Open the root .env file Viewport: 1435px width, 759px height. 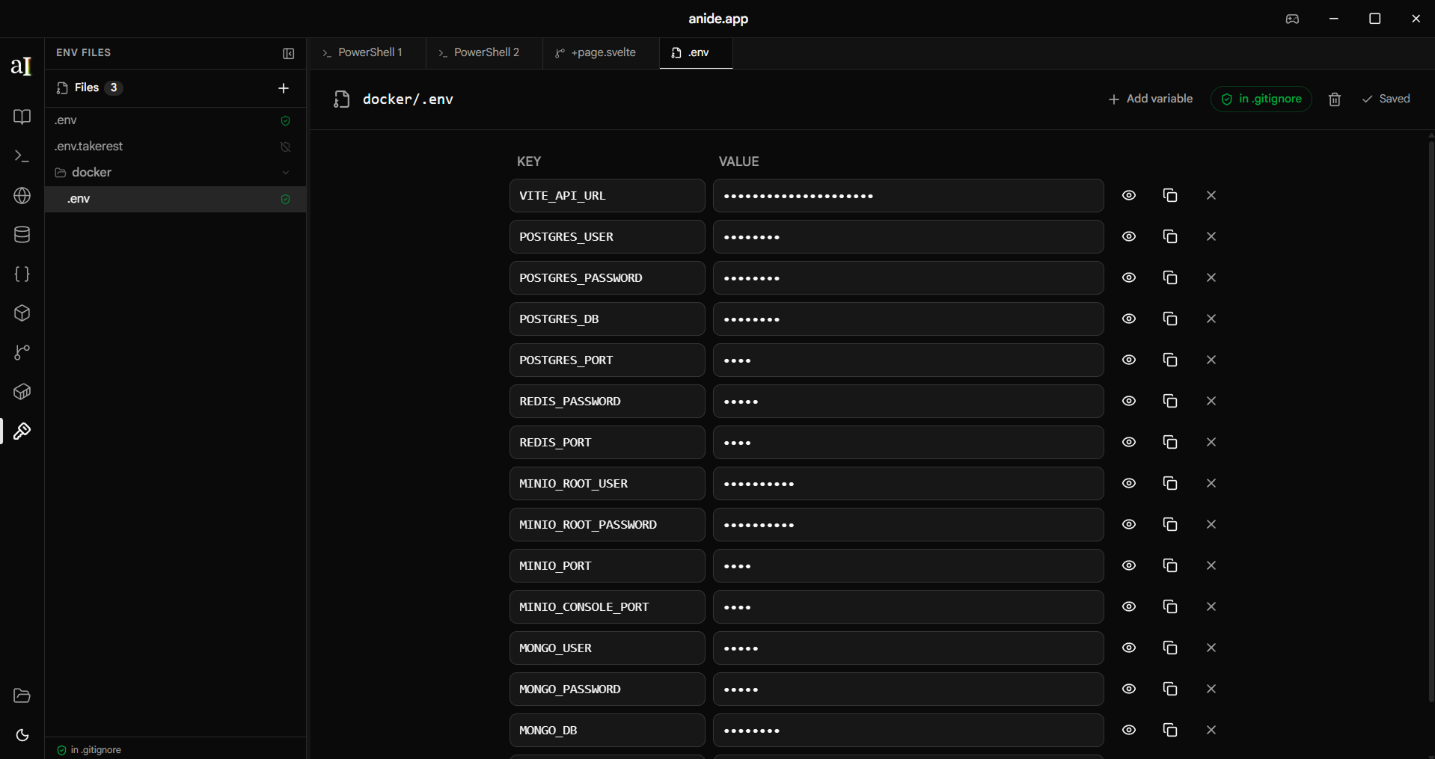pyautogui.click(x=175, y=120)
